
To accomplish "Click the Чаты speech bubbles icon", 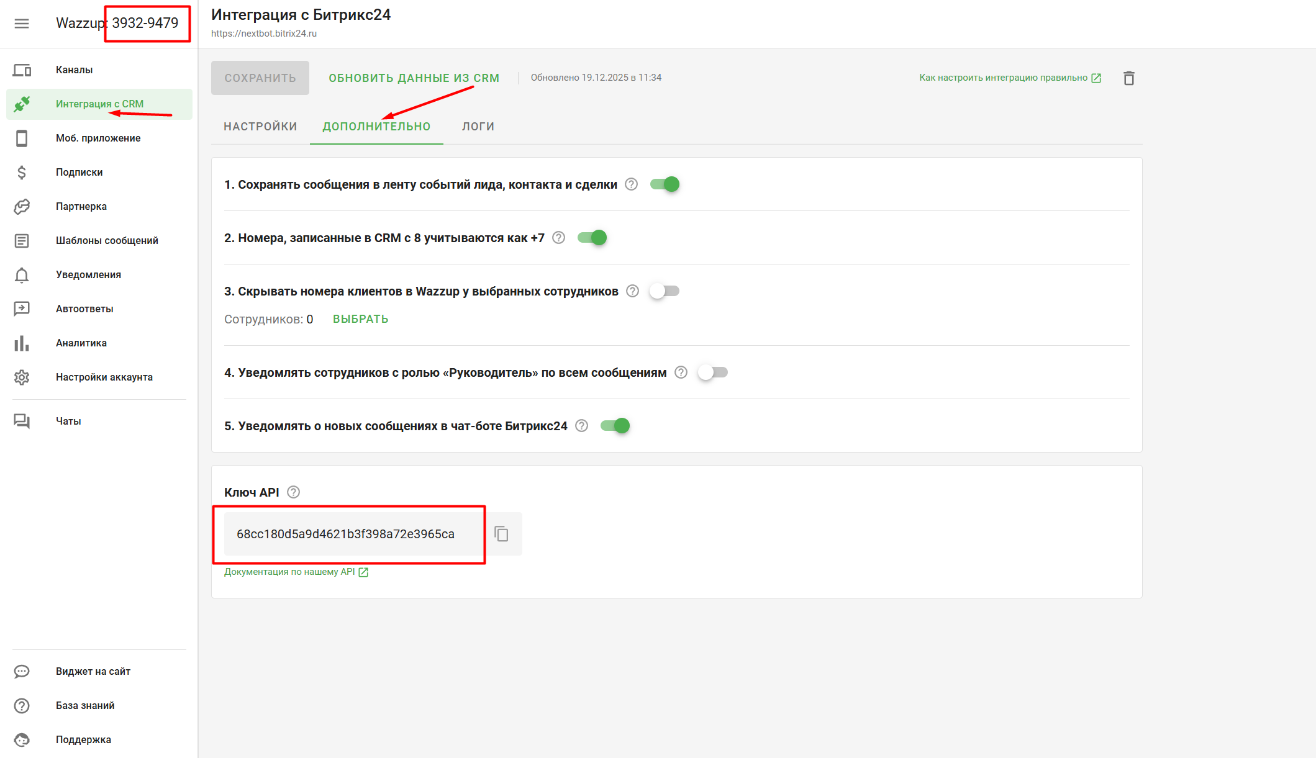I will [22, 422].
